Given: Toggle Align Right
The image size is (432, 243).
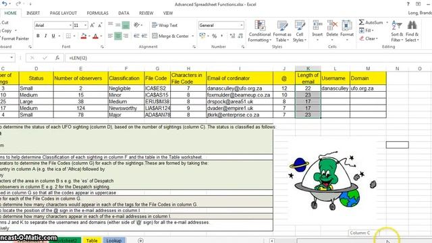Looking at the screenshot, I should [126, 36].
